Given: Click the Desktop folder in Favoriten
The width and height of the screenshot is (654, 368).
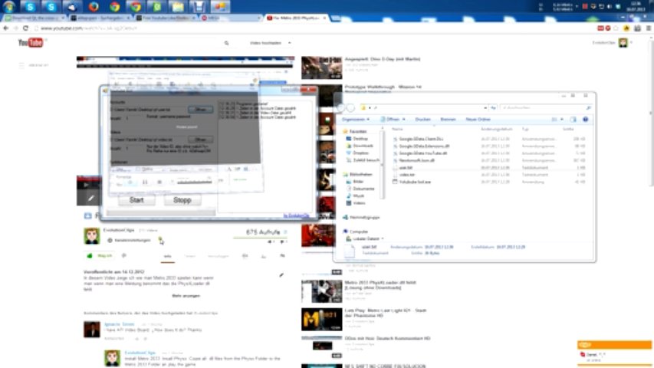Looking at the screenshot, I should (361, 138).
